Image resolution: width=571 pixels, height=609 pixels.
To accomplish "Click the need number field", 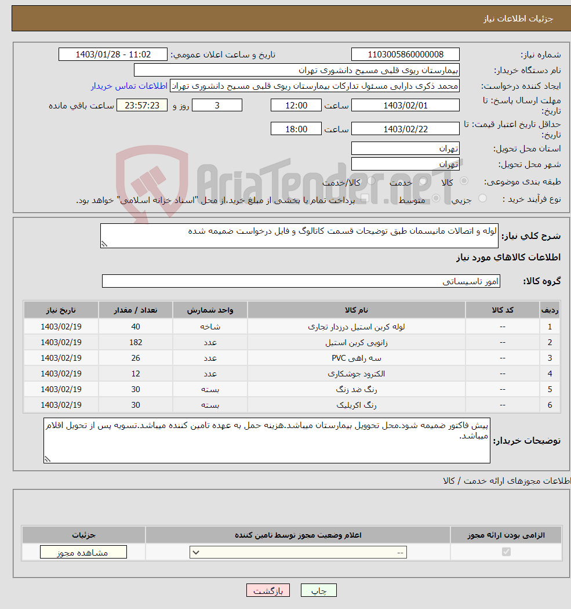I will 405,55.
